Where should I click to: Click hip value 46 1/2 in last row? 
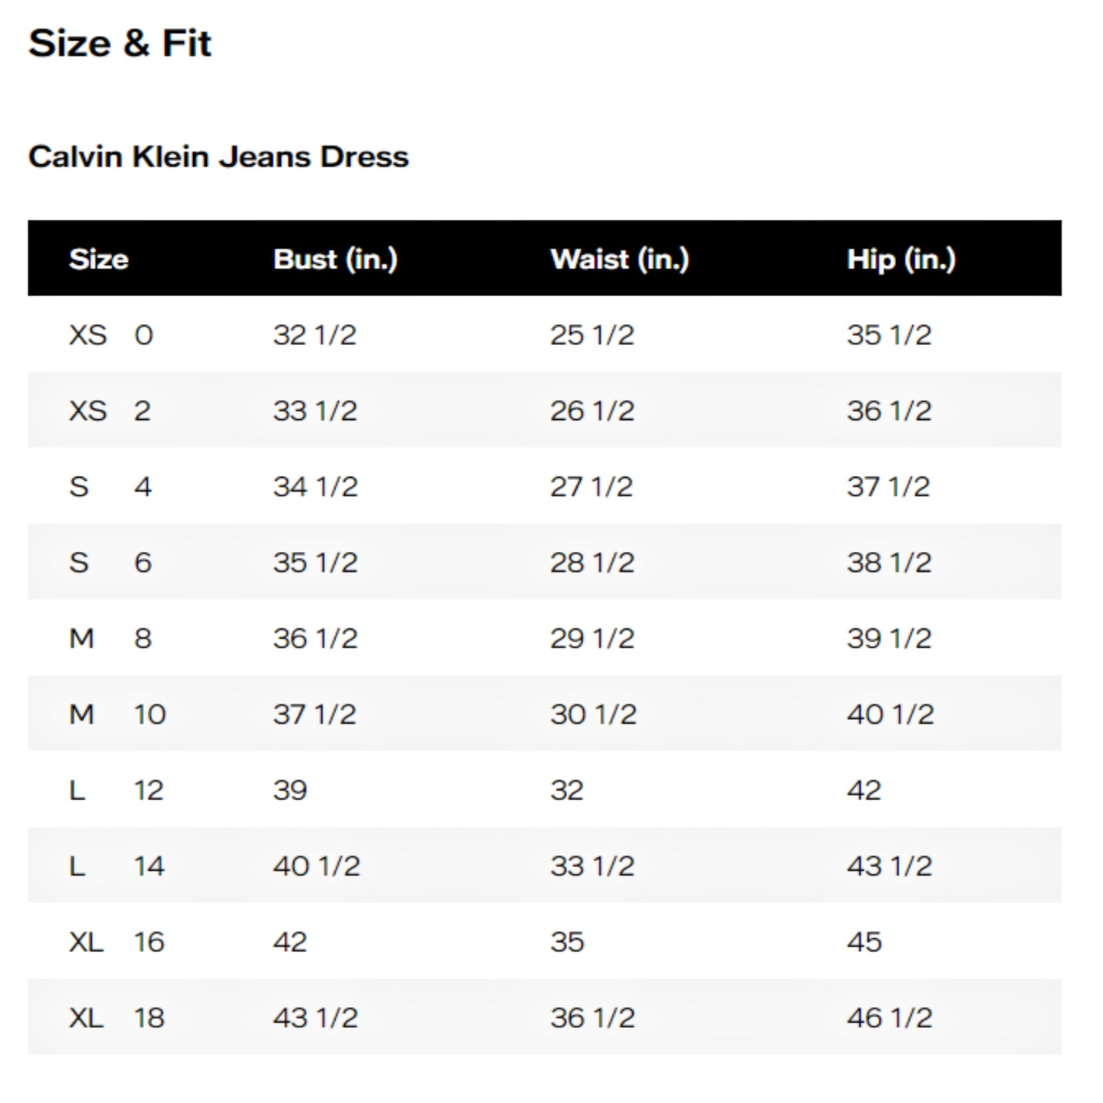pyautogui.click(x=889, y=1018)
